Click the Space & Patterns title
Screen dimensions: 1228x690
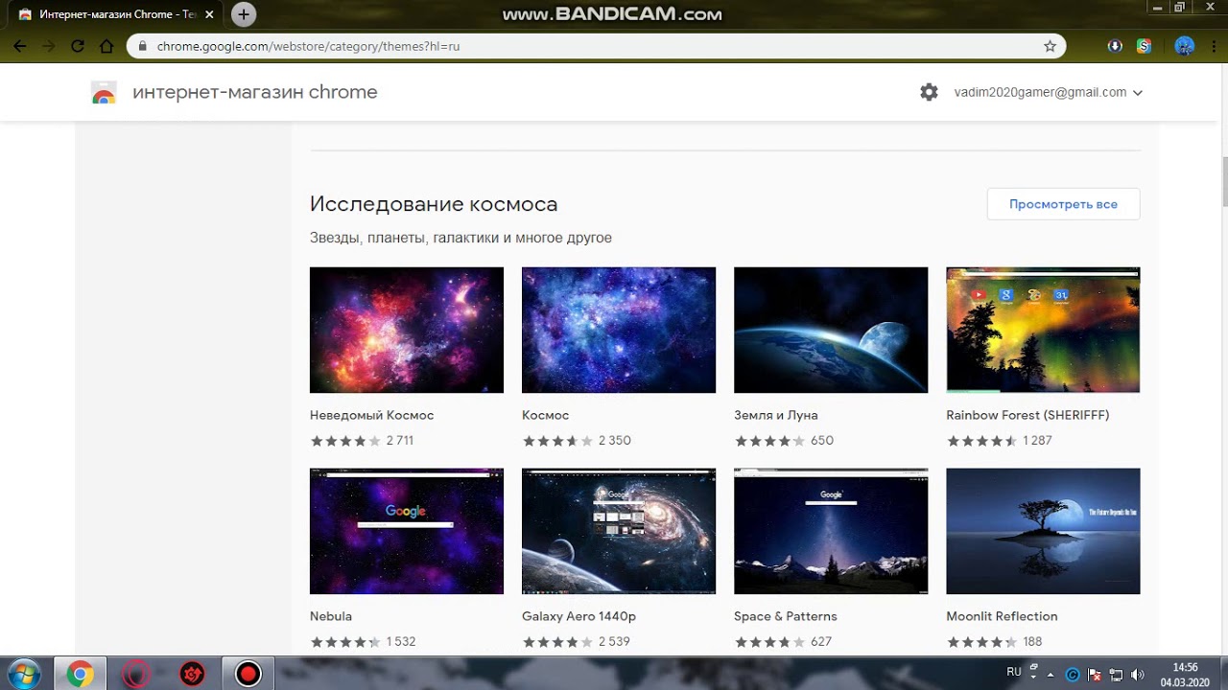pos(786,616)
